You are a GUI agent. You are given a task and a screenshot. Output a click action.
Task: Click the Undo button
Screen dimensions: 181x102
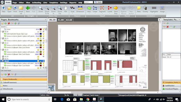tap(98, 2)
